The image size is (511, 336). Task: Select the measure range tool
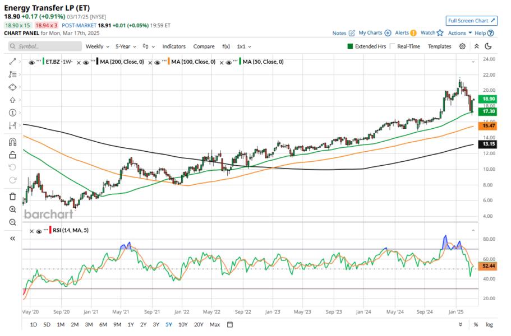(12, 125)
